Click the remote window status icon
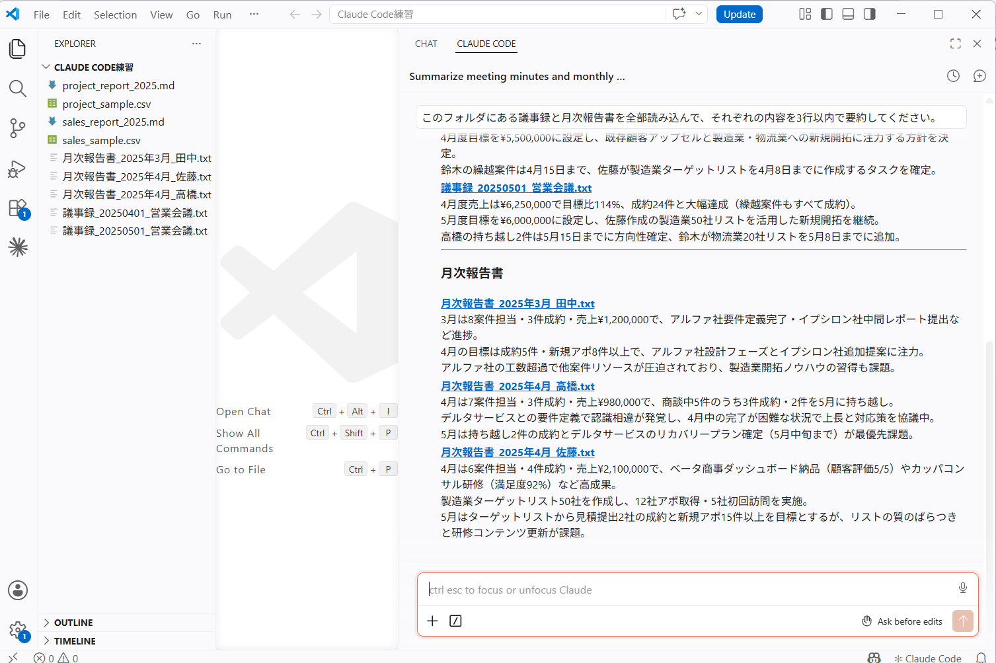The image size is (996, 663). 13,658
